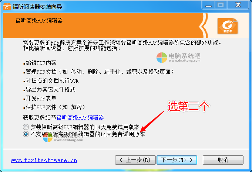Screen dimensions: 252x172
Task: Click the red arrow annotation
Action: point(152,121)
